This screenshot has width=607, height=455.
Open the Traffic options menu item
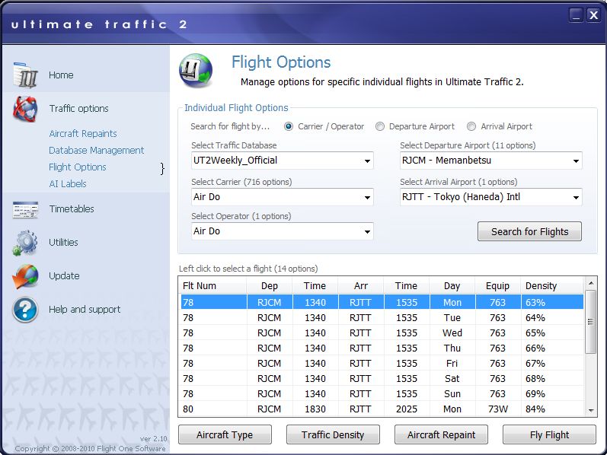[x=78, y=109]
